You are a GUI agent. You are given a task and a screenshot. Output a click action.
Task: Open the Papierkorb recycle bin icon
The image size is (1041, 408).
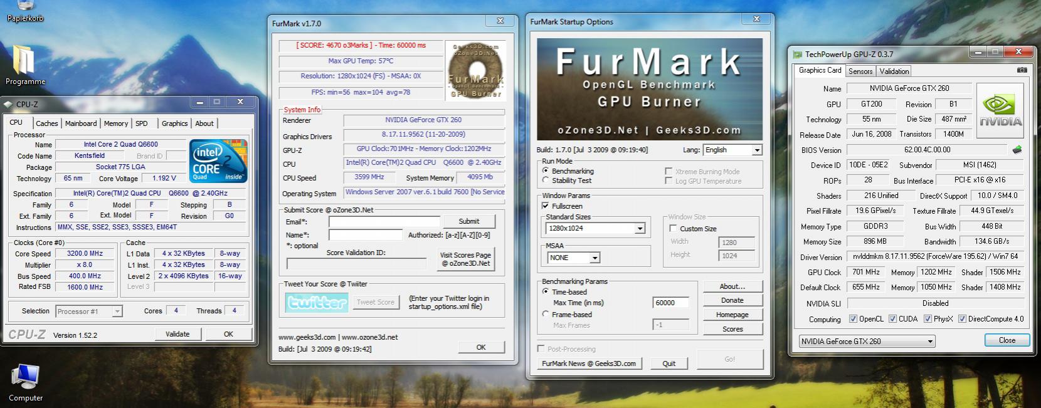click(25, 11)
